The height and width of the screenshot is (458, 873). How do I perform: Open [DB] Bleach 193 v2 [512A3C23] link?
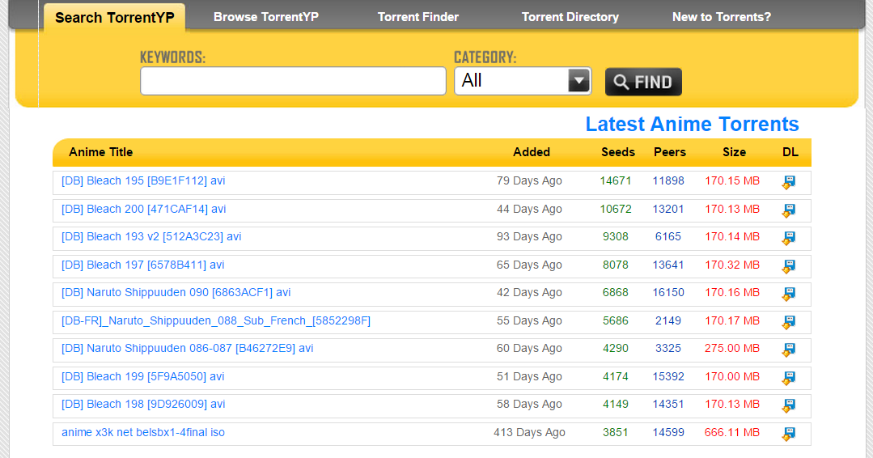(151, 236)
